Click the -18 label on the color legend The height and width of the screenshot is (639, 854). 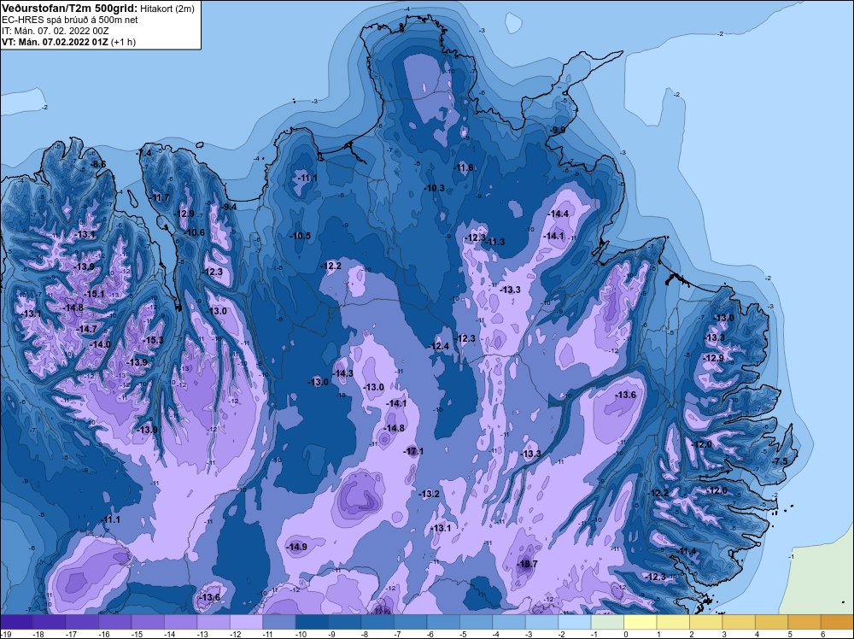click(38, 634)
